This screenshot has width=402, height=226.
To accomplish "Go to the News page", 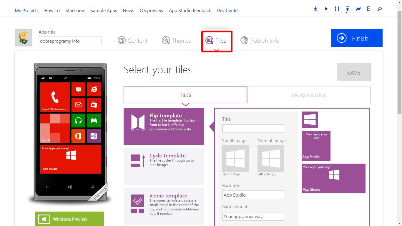I will tap(128, 10).
